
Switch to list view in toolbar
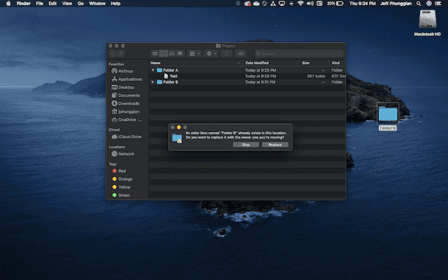click(x=164, y=54)
